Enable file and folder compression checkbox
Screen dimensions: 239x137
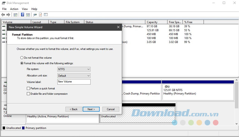(x=28, y=94)
